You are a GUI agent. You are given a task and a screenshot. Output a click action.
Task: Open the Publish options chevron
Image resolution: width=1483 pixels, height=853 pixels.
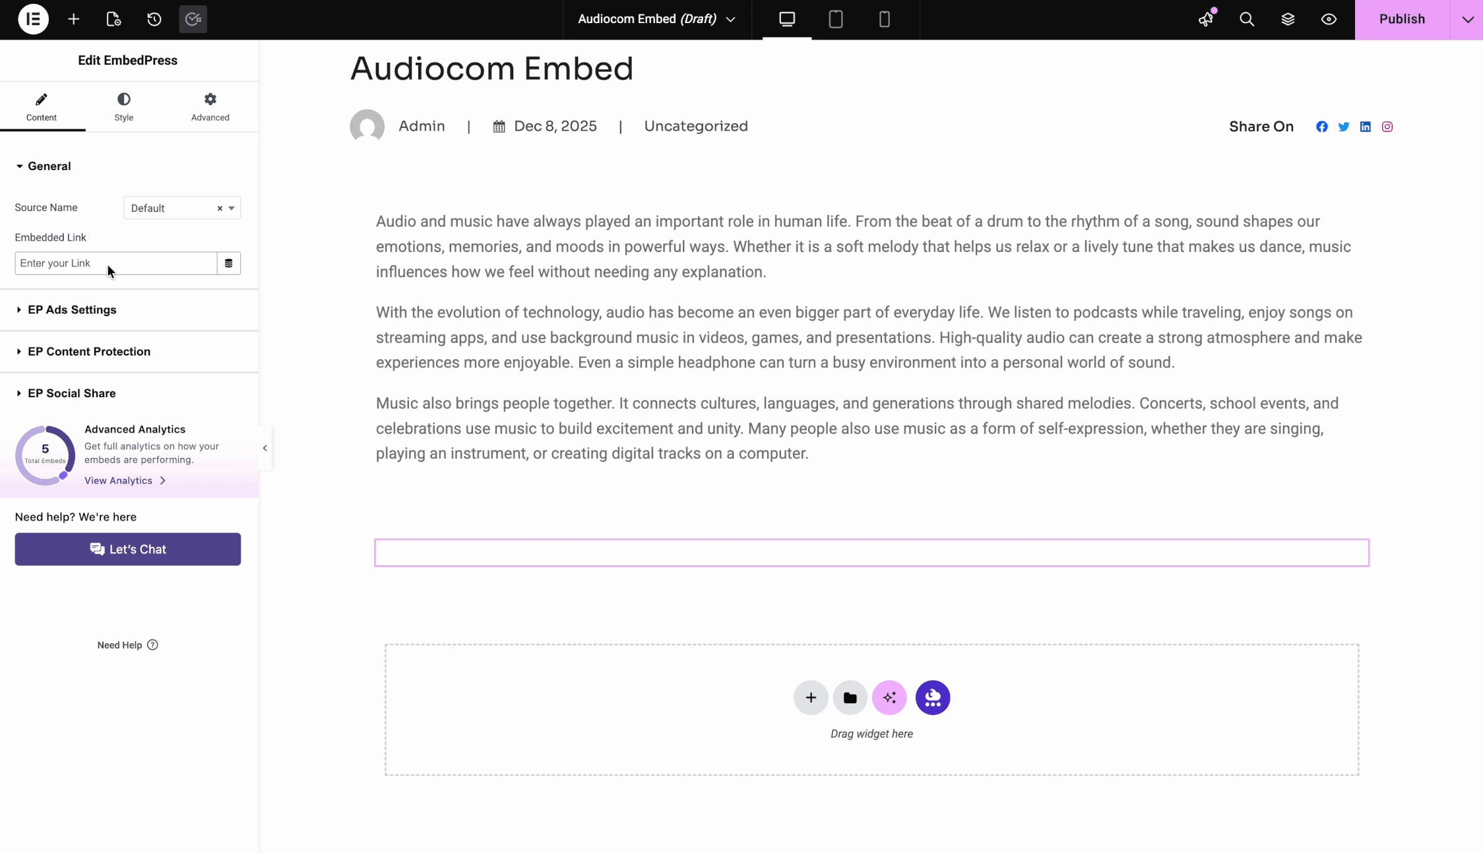(x=1467, y=19)
